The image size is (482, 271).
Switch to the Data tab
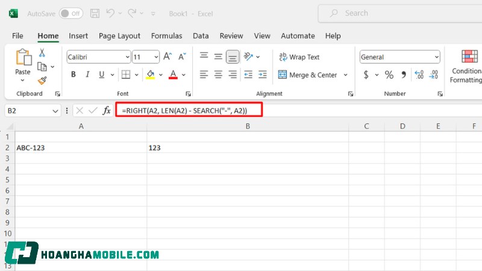click(201, 36)
